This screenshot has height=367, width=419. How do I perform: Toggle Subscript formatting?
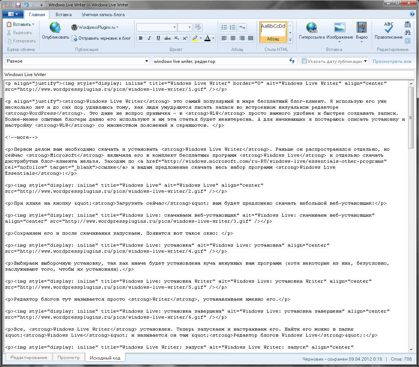point(176,38)
